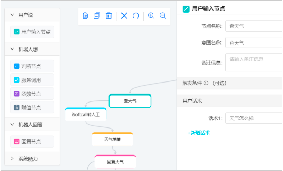Collapse the 机器人想 section
The image size is (283, 171).
tap(12, 49)
